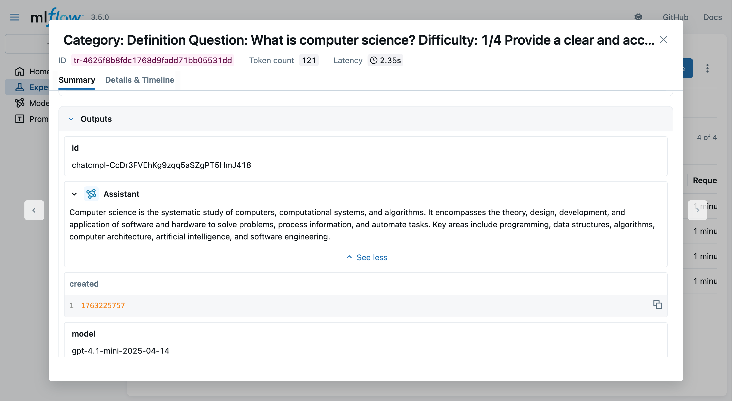The image size is (732, 401).
Task: Collapse the Assistant message
Action: tap(74, 194)
